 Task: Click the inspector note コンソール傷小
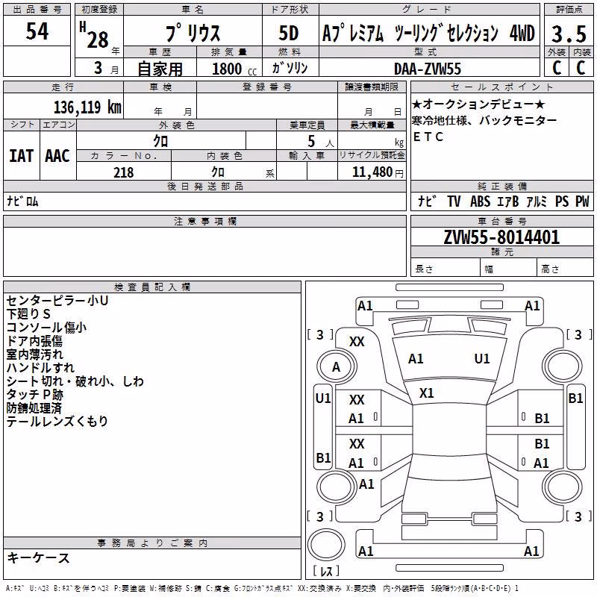pos(46,328)
